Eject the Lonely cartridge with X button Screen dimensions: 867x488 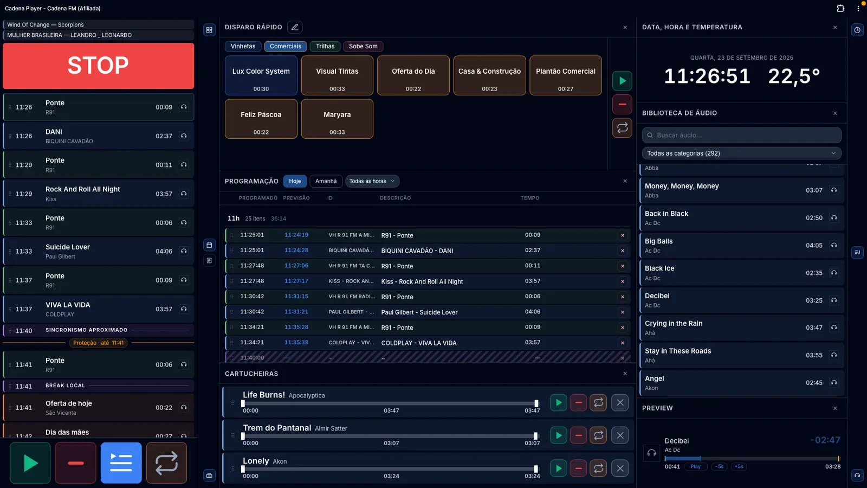pos(620,468)
